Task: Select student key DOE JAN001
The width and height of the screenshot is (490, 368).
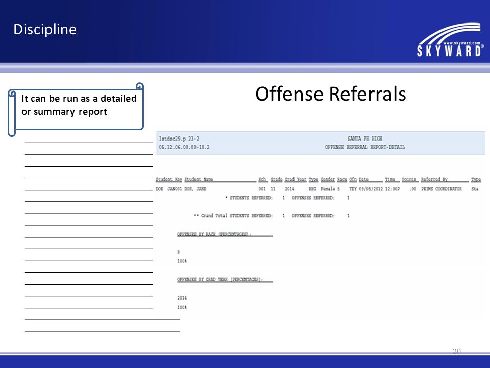Action: click(x=169, y=189)
